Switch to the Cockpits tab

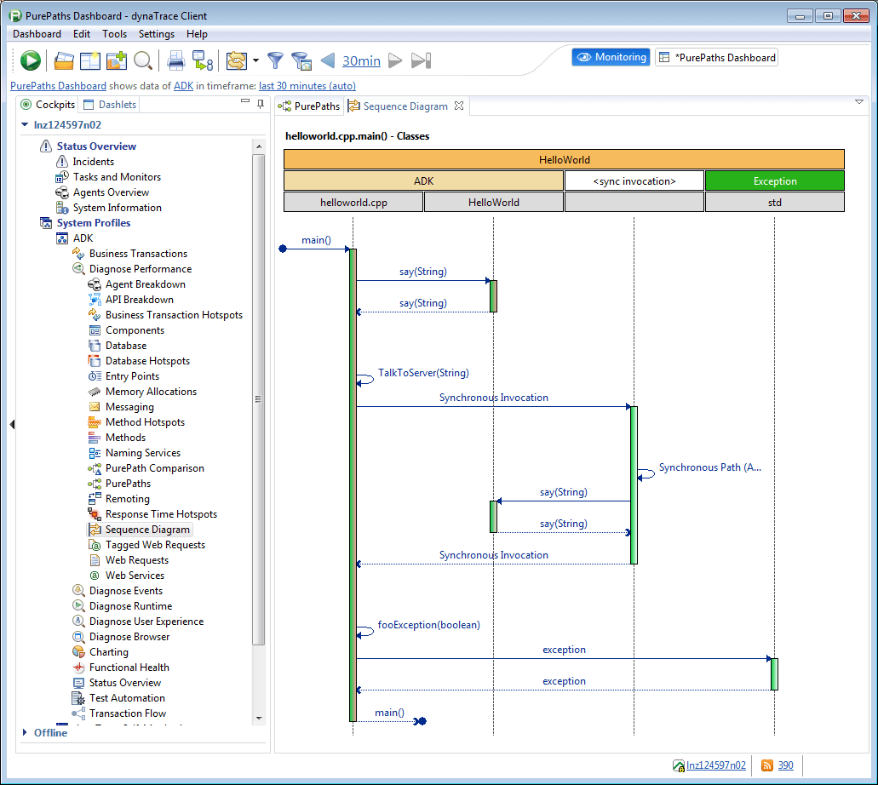(48, 105)
